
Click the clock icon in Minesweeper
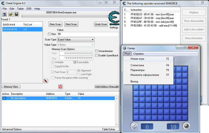point(134,126)
